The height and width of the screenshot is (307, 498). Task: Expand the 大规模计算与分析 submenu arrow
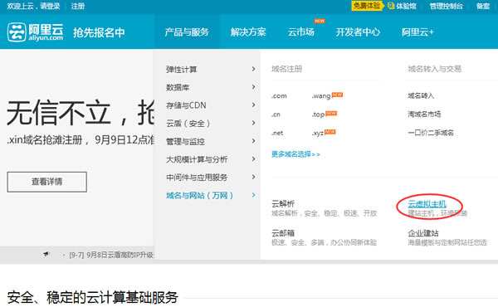click(253, 158)
